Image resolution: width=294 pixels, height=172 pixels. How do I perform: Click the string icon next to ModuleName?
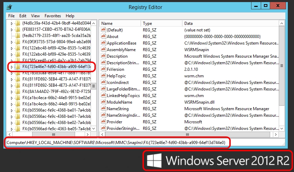(103, 102)
